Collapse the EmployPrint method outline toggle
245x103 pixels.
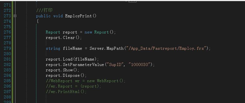[15, 16]
